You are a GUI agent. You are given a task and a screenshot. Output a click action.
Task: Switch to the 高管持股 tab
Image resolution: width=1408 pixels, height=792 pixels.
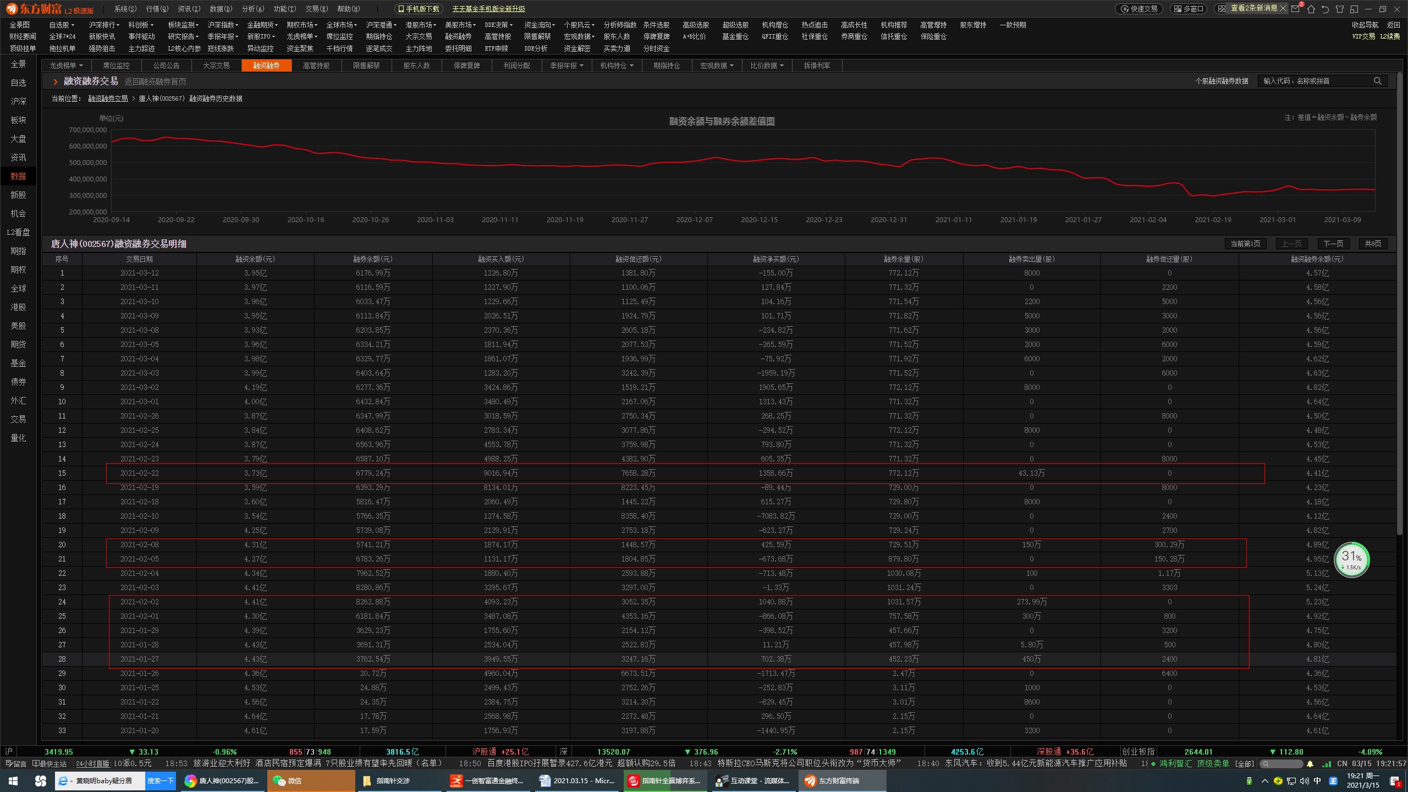[316, 65]
